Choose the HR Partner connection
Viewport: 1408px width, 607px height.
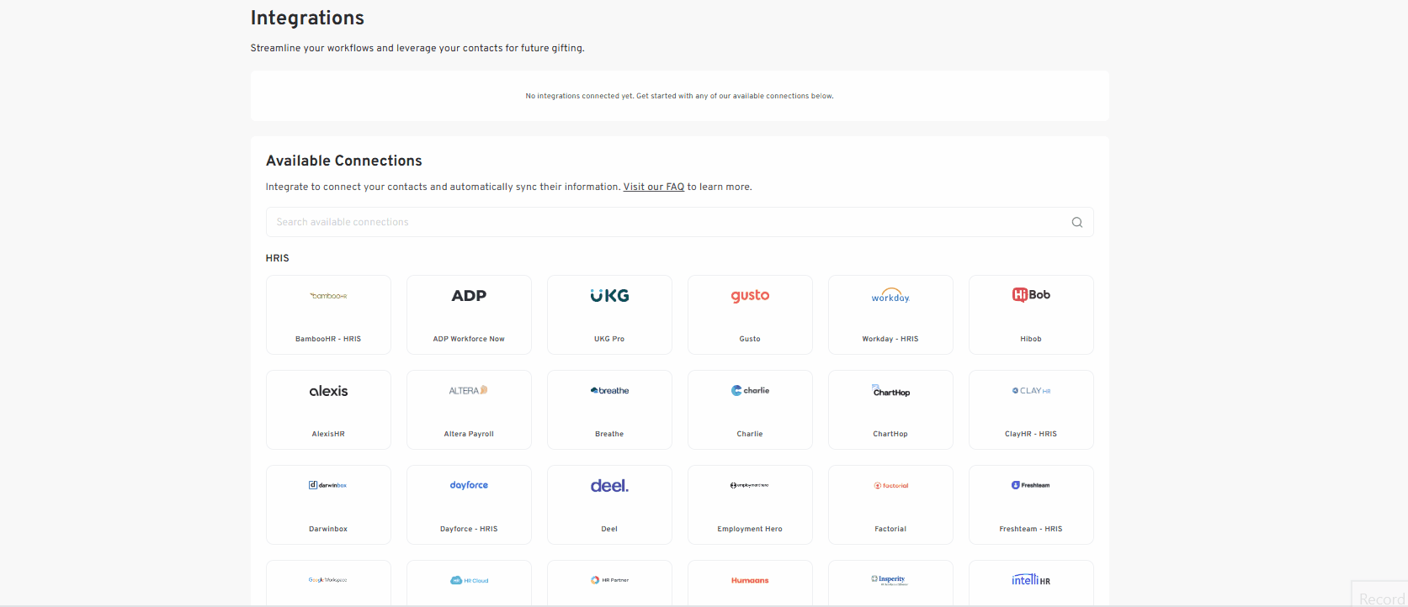pos(609,583)
